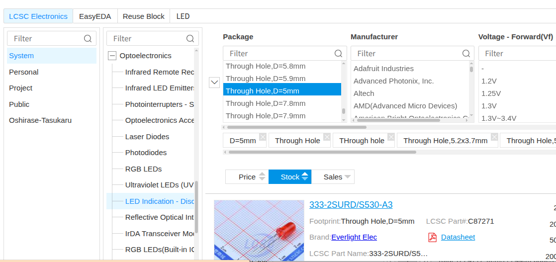The height and width of the screenshot is (262, 556).
Task: Sort results by Sales
Action: coord(333,176)
